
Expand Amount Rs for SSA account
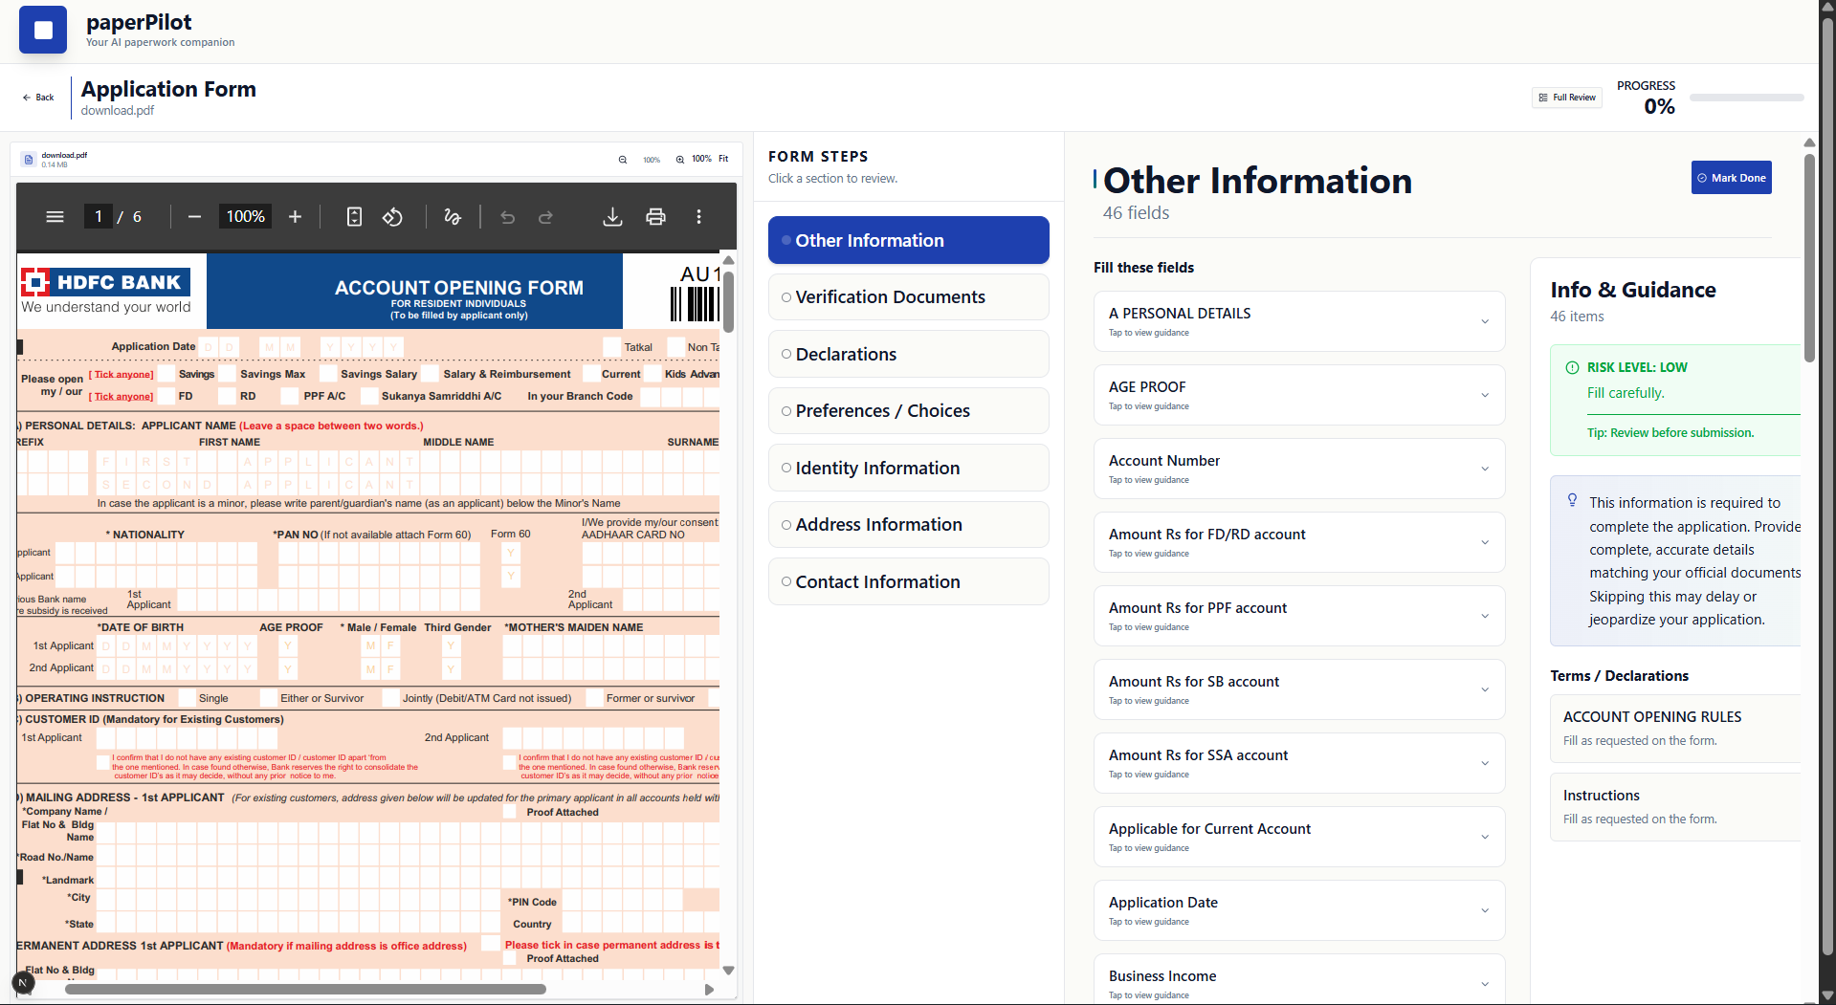point(1299,763)
